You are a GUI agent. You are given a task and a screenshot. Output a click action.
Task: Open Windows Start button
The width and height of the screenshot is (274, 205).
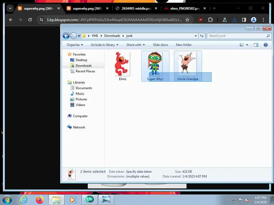(x=7, y=200)
